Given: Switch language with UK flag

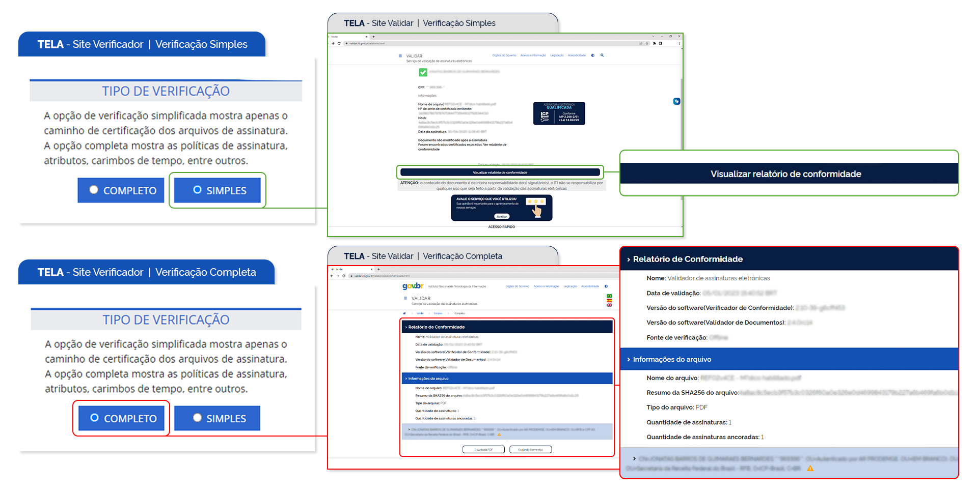Looking at the screenshot, I should click(609, 305).
